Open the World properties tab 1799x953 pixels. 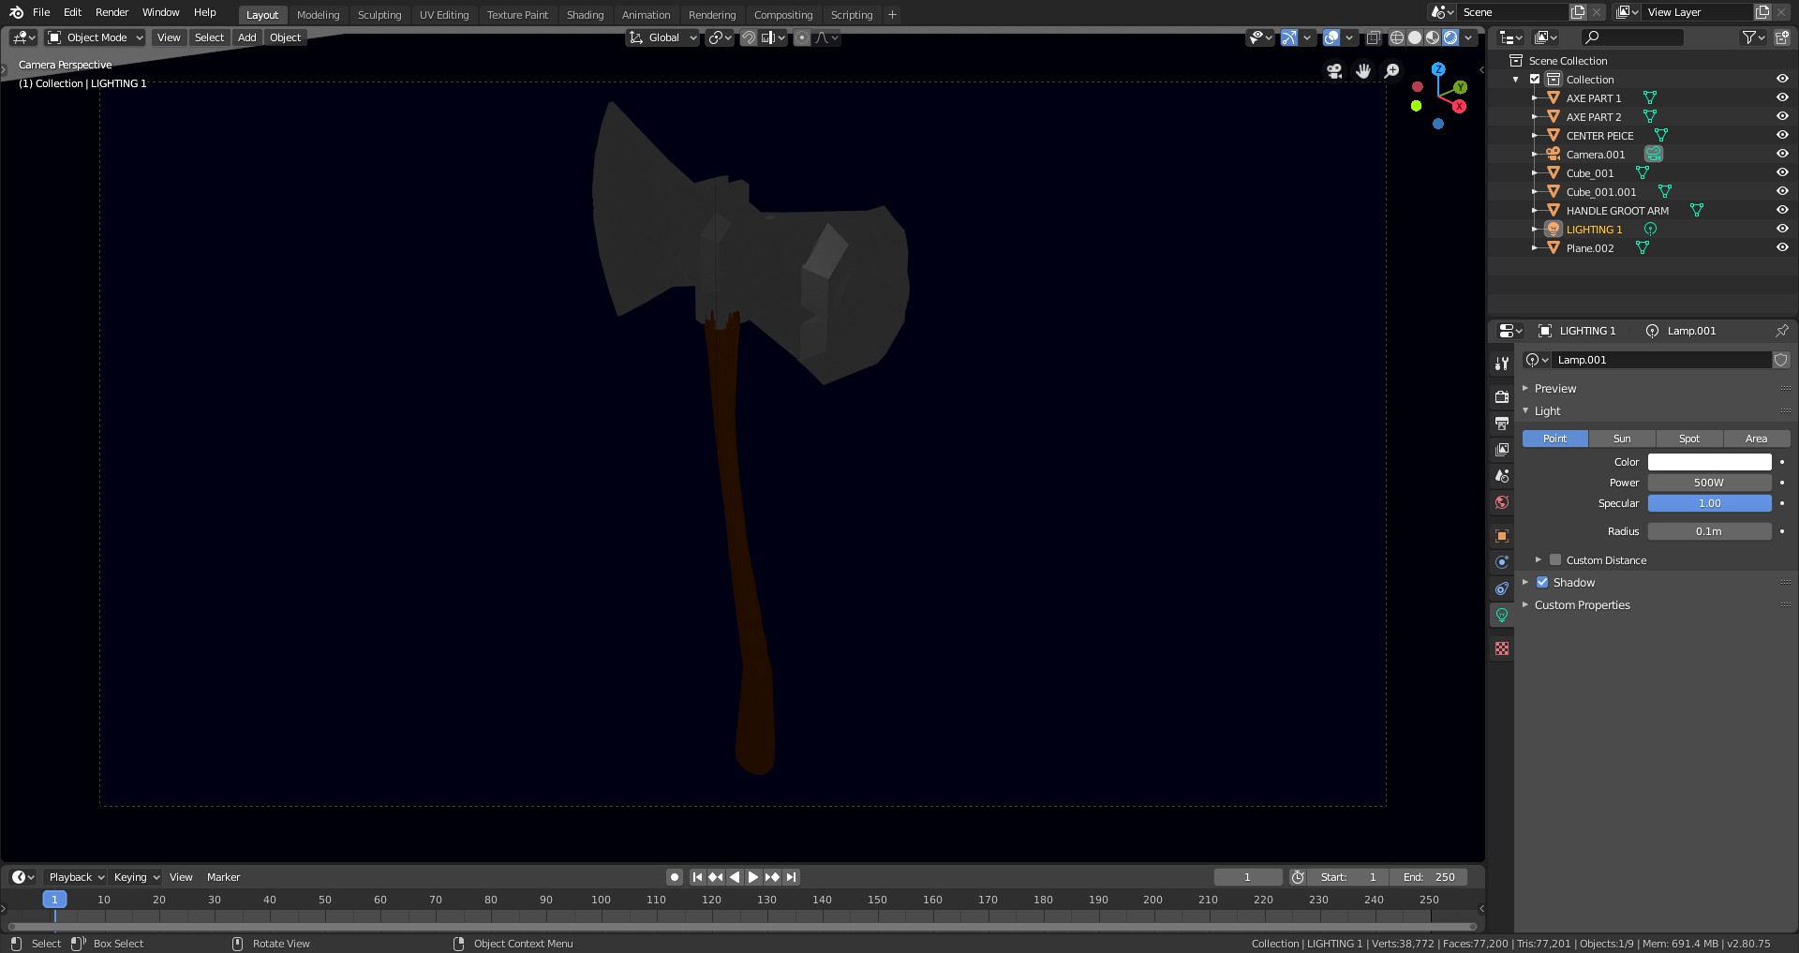1502,502
